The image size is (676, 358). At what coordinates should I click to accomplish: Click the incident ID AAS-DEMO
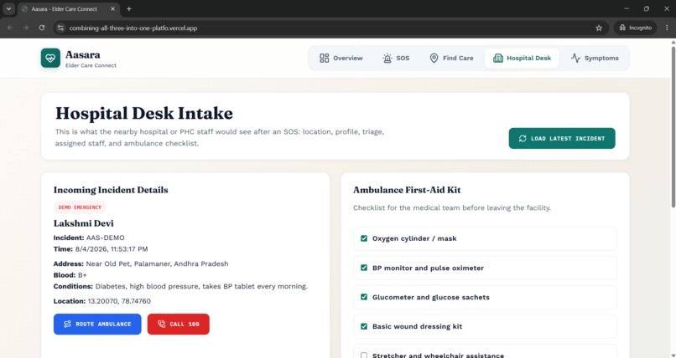click(105, 238)
